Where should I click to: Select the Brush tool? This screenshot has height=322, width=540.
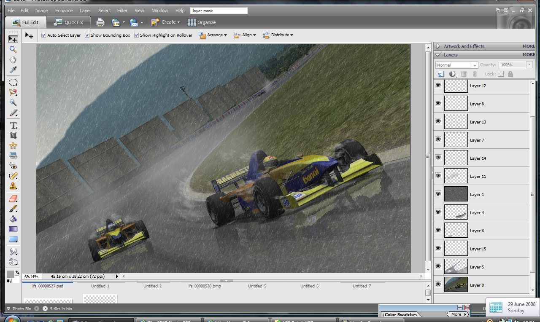(13, 209)
